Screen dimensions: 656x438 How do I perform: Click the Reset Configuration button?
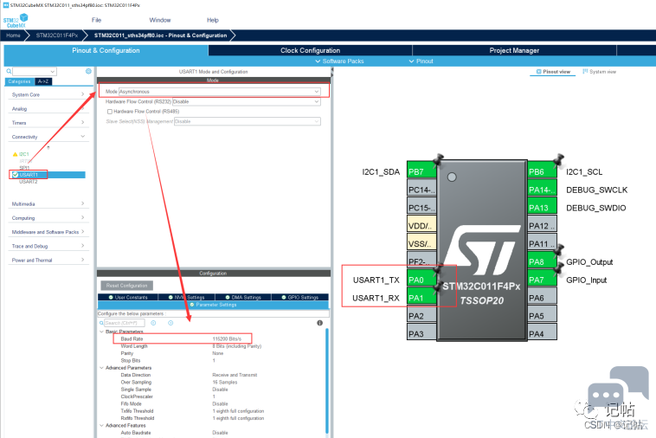tap(126, 286)
